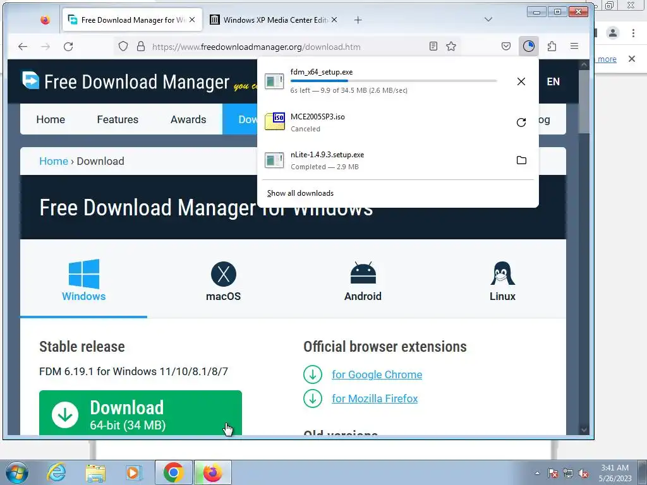This screenshot has width=647, height=485.
Task: Toggle the downloads panel toolbar icon
Action: tap(529, 46)
